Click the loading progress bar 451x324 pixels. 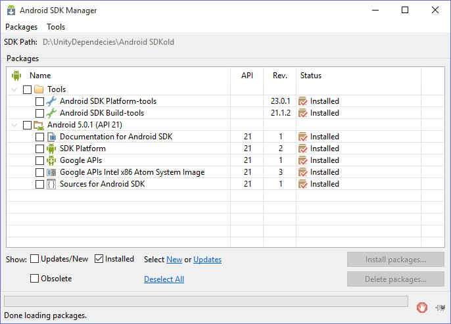(206, 301)
